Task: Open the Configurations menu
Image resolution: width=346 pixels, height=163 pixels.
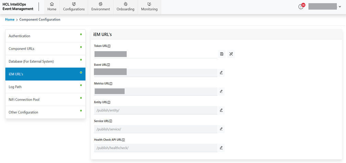Action: (x=74, y=7)
